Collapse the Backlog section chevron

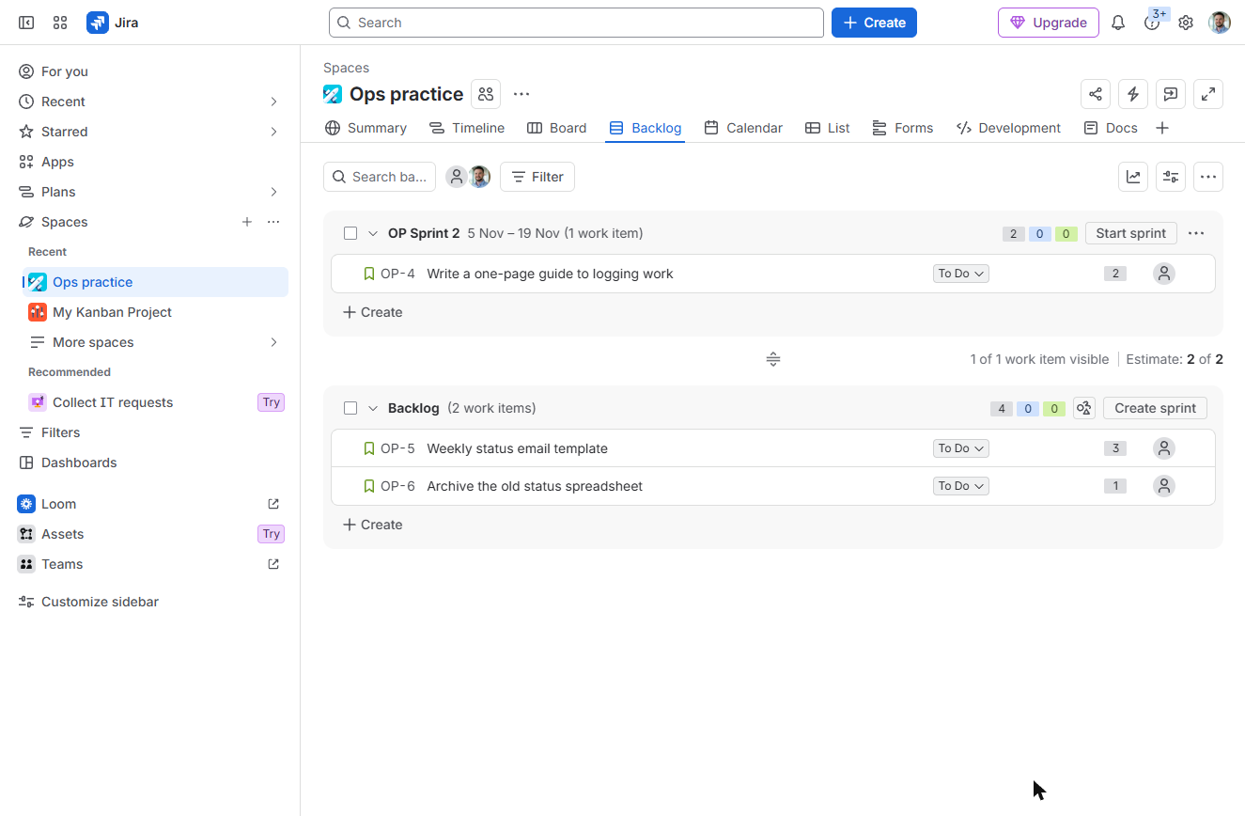(x=373, y=408)
